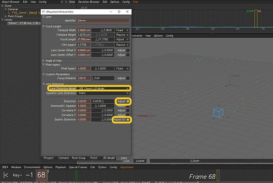Jump to first frame with the |< button

6,175
